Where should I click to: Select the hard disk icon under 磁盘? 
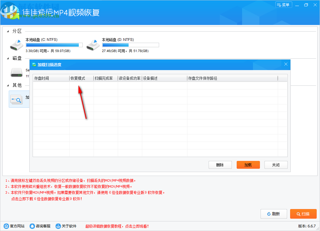pyautogui.click(x=17, y=72)
